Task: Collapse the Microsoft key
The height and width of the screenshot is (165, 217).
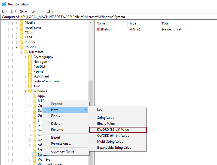Action: click(x=21, y=52)
